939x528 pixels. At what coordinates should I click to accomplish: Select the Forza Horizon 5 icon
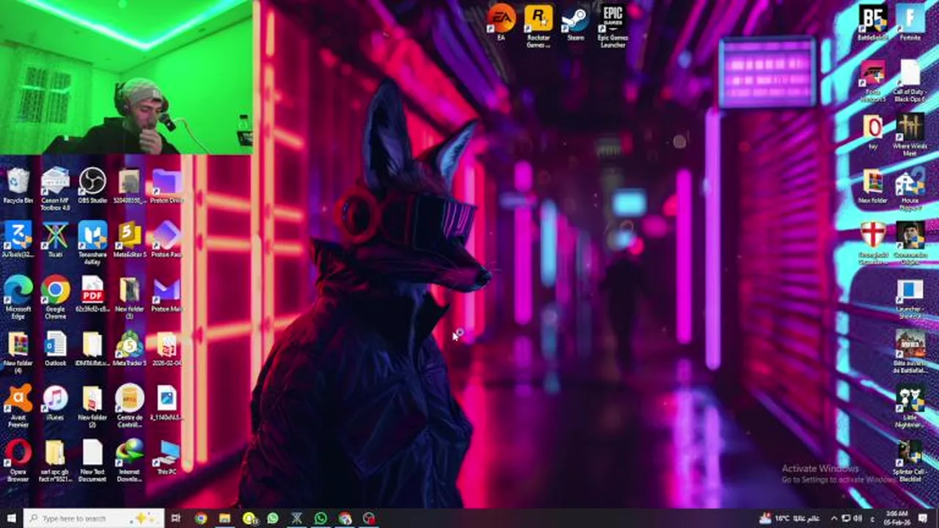pyautogui.click(x=873, y=80)
